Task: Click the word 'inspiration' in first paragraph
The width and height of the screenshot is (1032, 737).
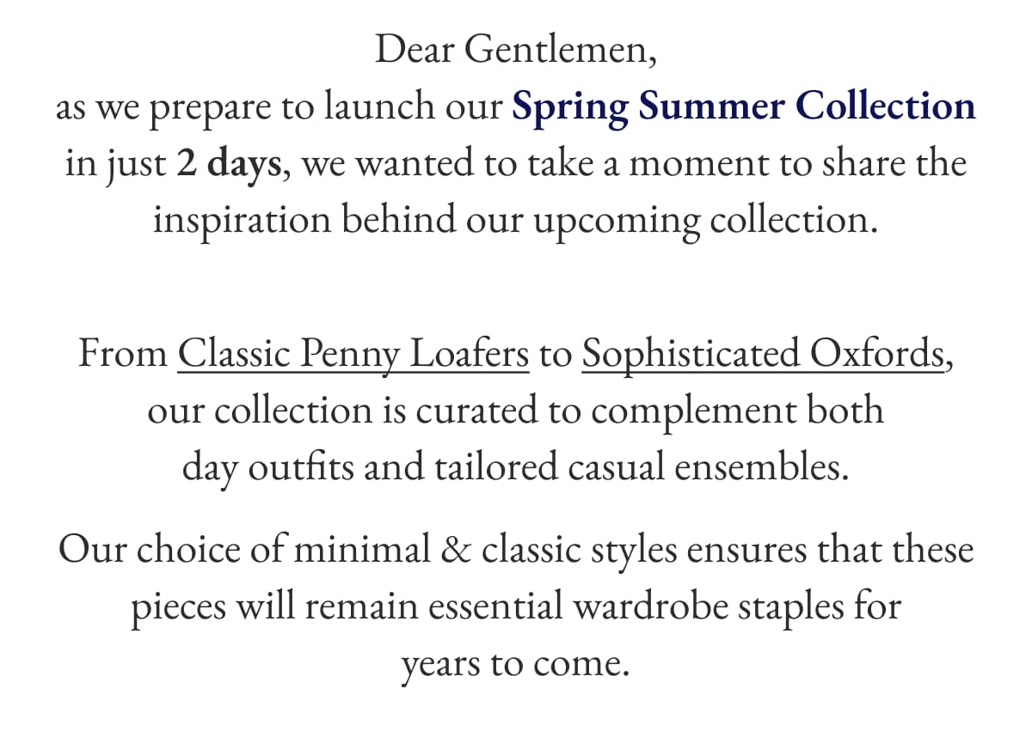Action: pos(243,221)
